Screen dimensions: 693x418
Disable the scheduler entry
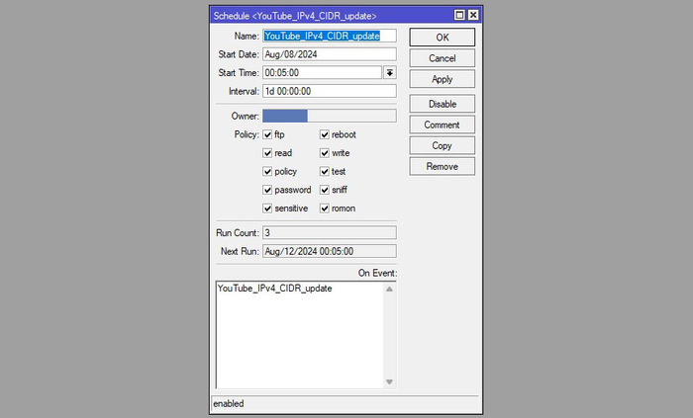tap(442, 104)
